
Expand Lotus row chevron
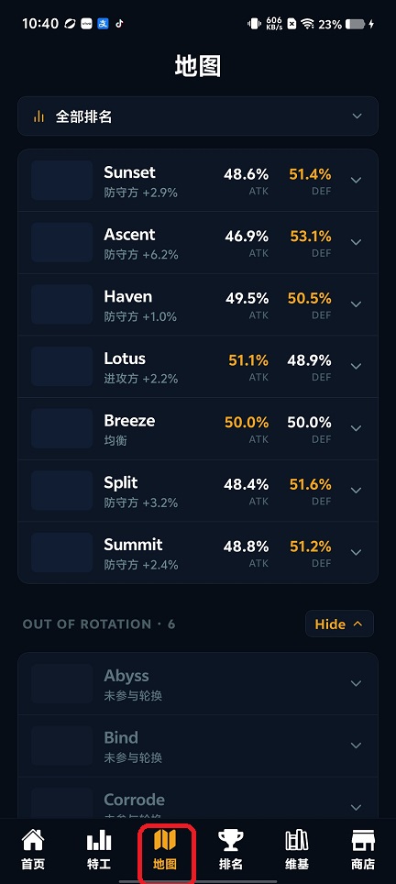tap(356, 367)
